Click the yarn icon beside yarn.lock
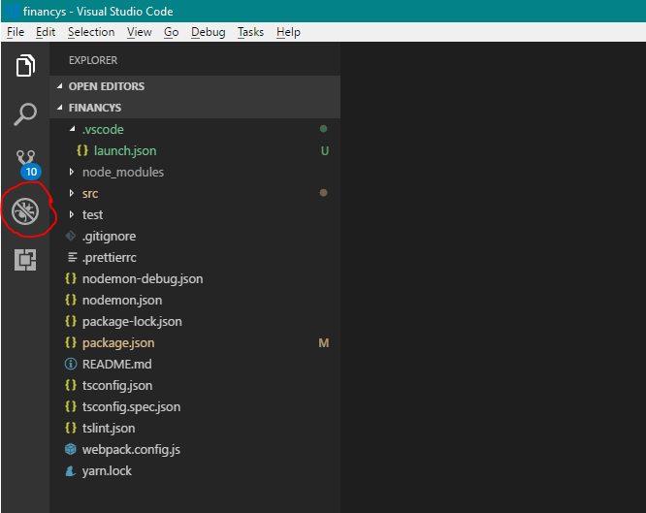This screenshot has width=646, height=513. pyautogui.click(x=71, y=470)
